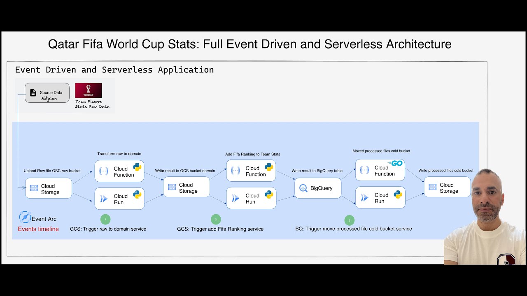Select green marker 3 for BQ trigger

click(x=349, y=220)
